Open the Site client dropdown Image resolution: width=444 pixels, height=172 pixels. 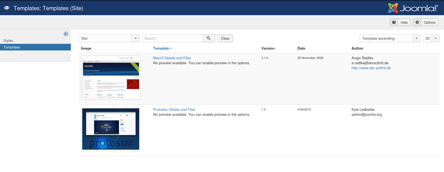click(x=109, y=38)
